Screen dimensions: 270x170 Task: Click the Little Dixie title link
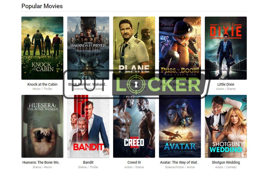coord(226,84)
